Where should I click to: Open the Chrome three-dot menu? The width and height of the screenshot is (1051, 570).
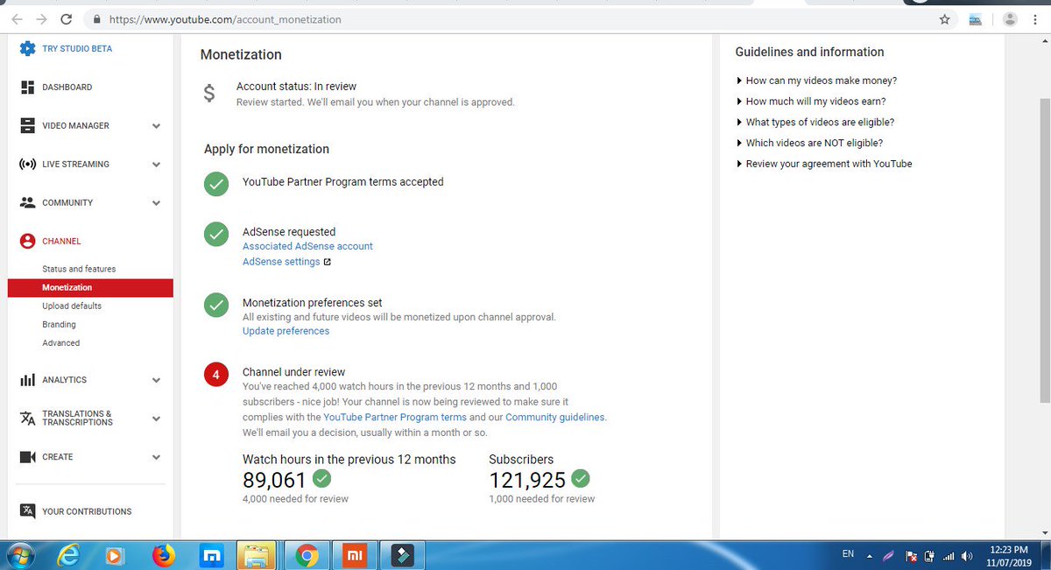[1036, 18]
